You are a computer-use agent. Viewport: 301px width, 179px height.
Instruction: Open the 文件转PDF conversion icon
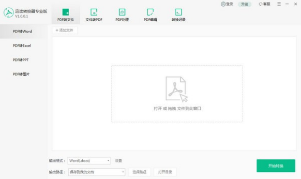click(94, 12)
